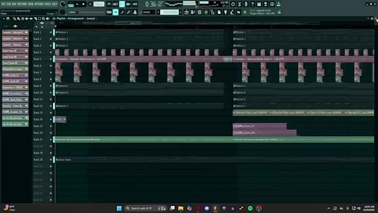Click the tempo BPM field
The width and height of the screenshot is (378, 213).
coord(99,4)
